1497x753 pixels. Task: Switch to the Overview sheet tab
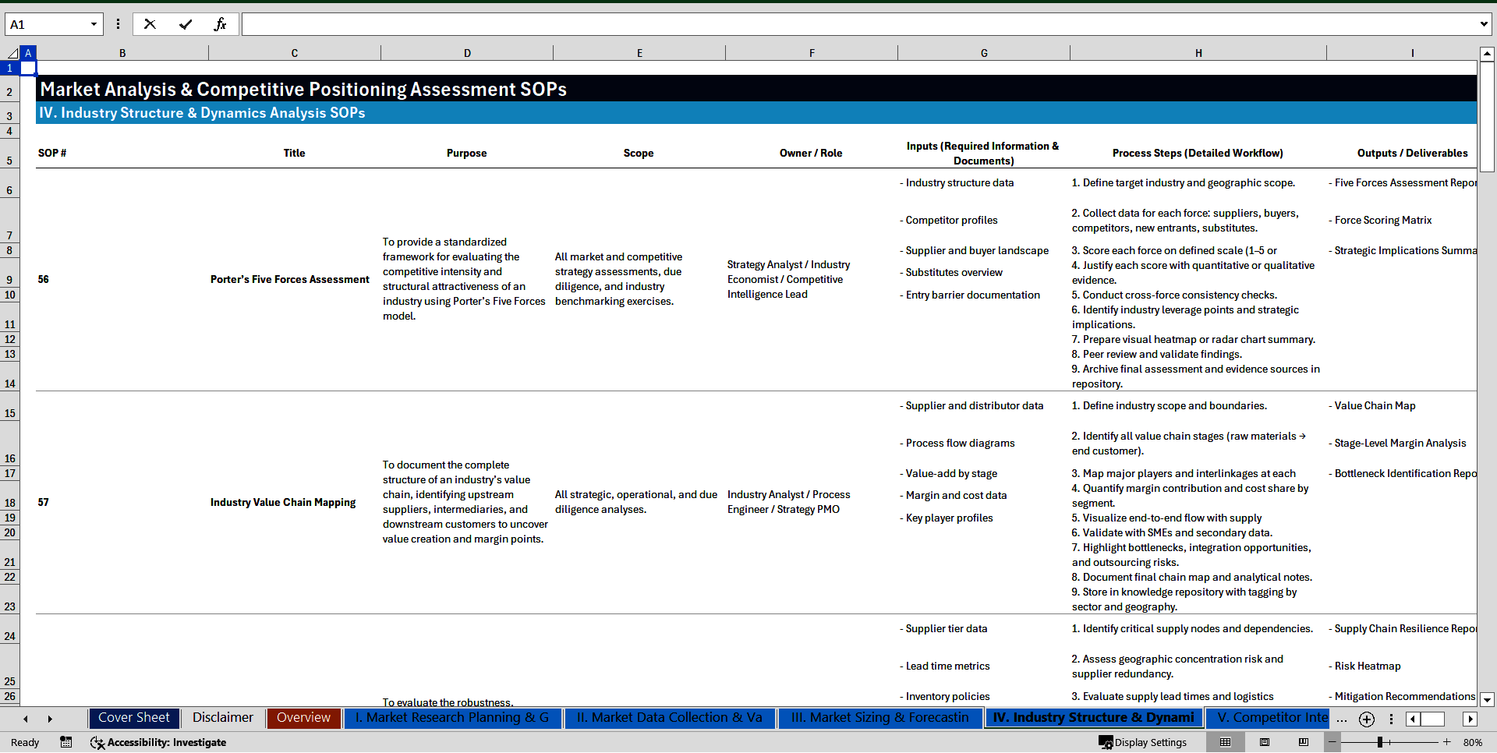point(303,718)
